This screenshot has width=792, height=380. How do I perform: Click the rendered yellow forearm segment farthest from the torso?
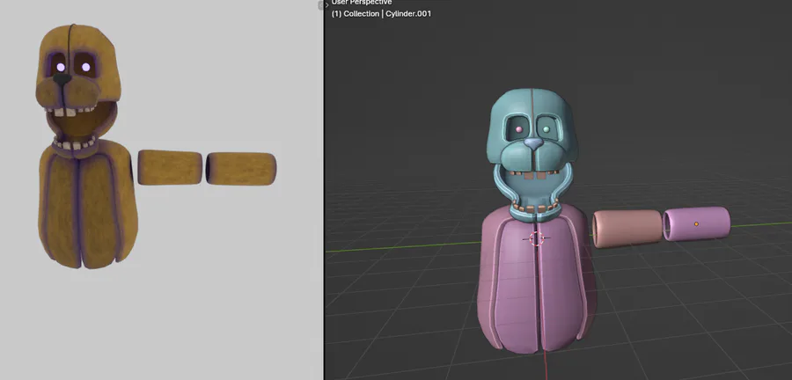coord(241,168)
